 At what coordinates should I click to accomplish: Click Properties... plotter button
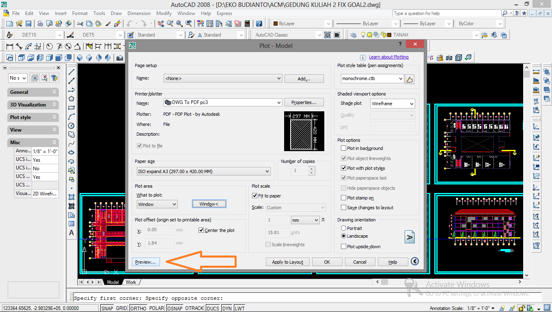[x=304, y=102]
